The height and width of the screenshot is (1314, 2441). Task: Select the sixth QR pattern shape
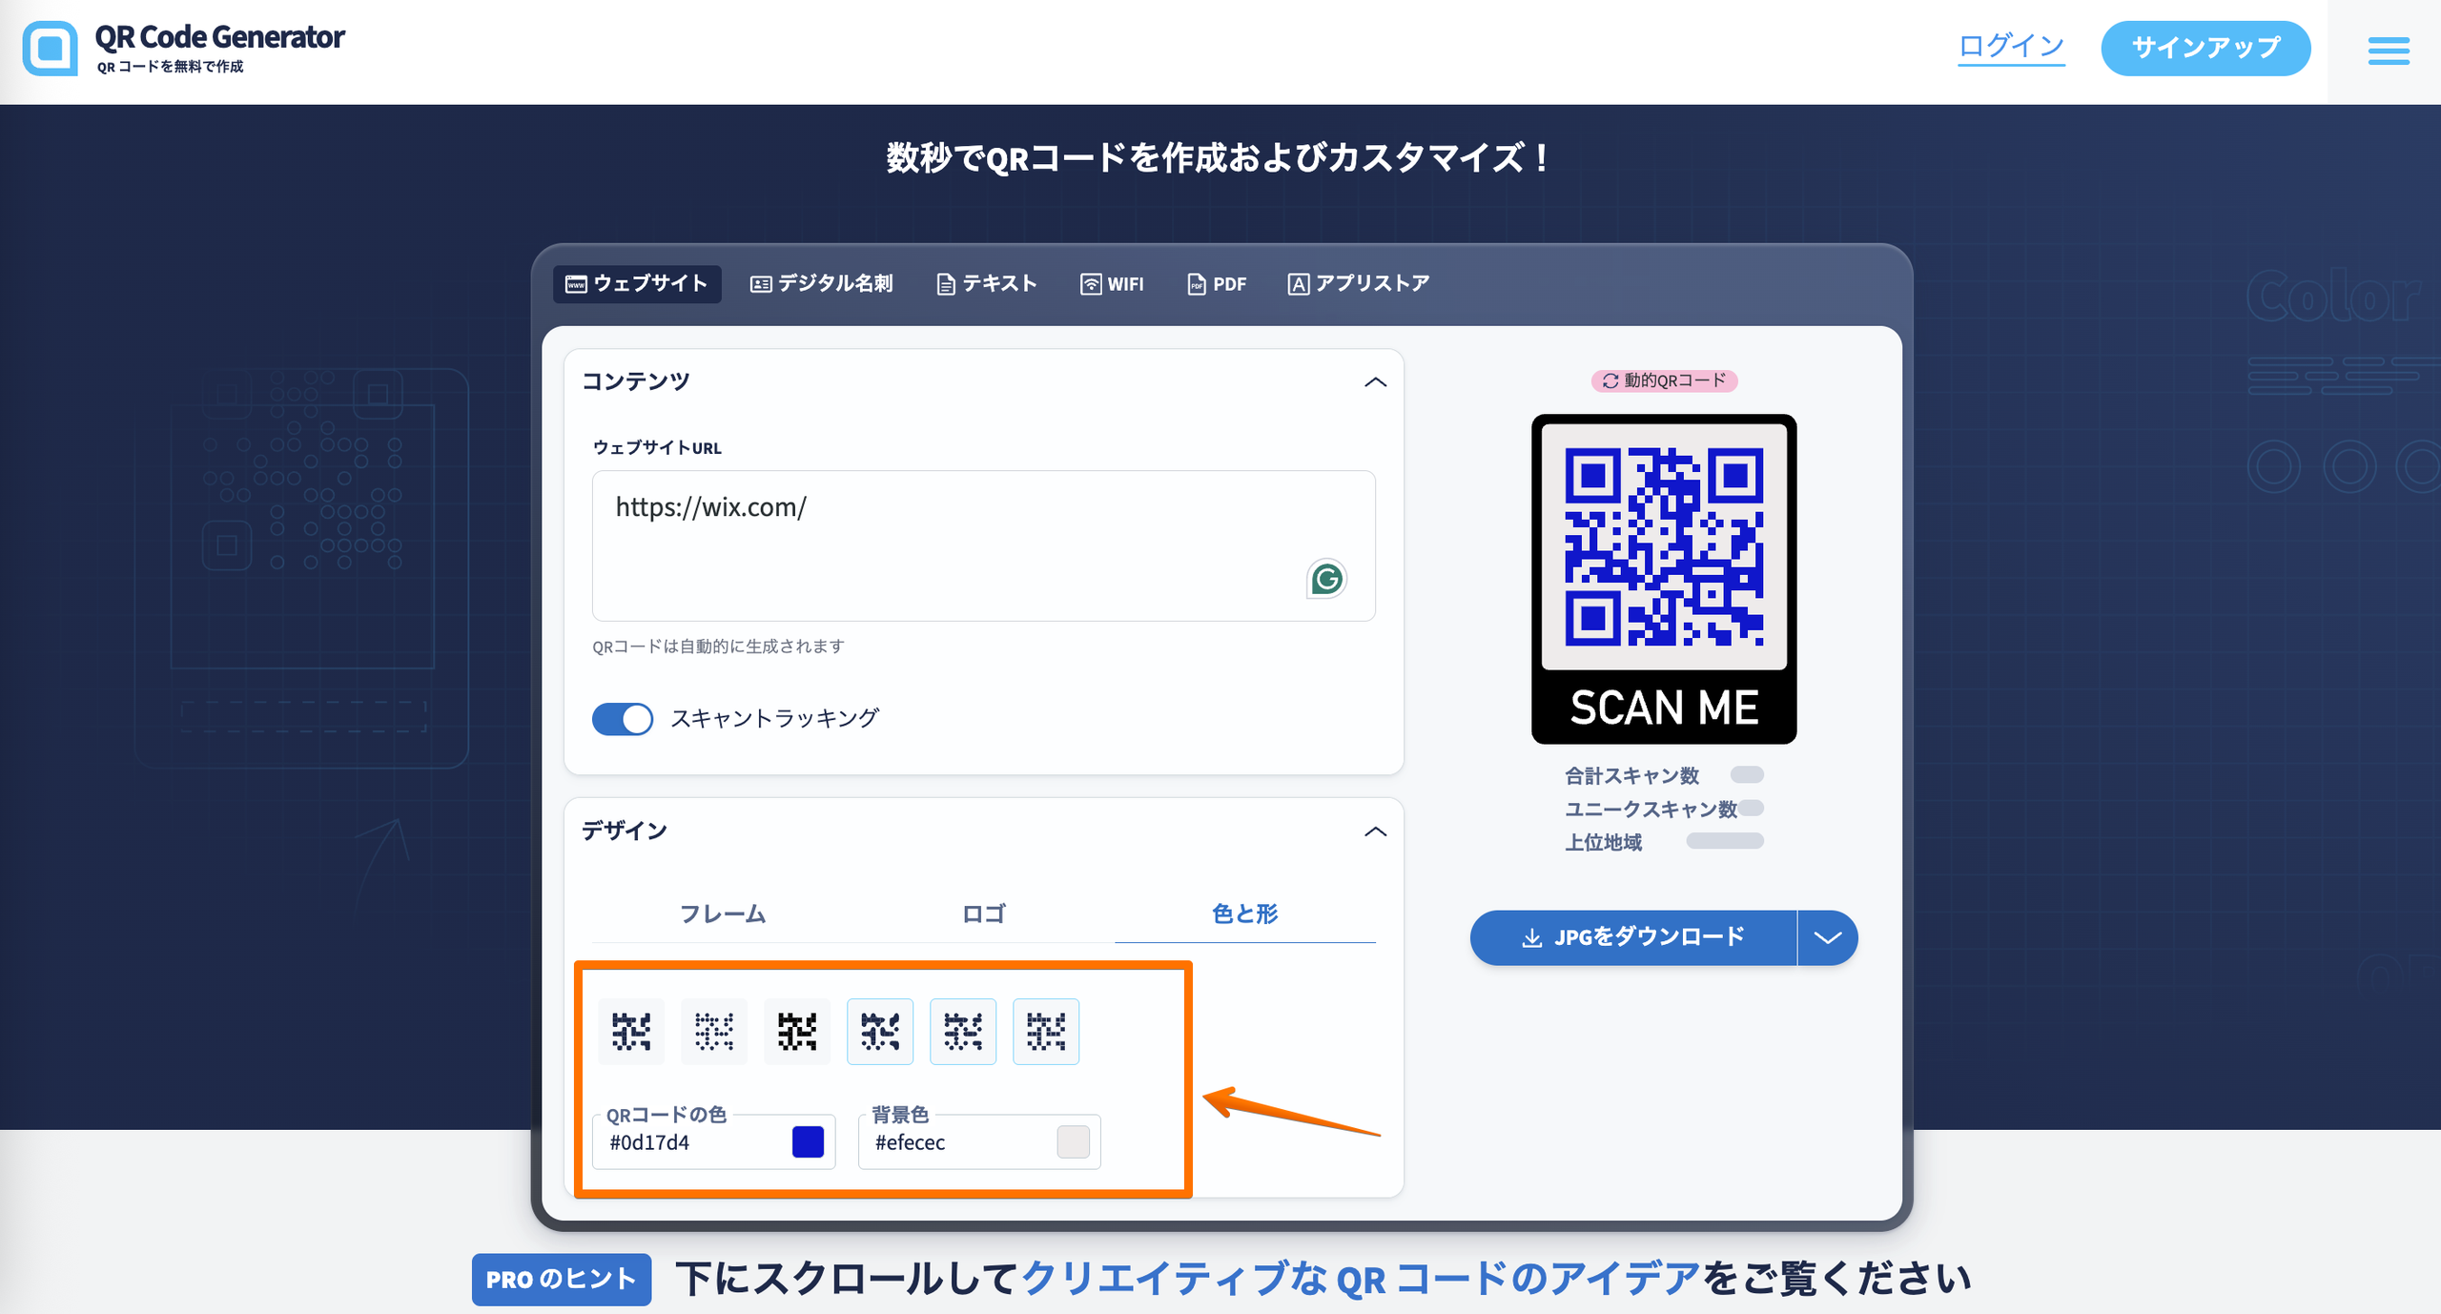pos(1046,1032)
